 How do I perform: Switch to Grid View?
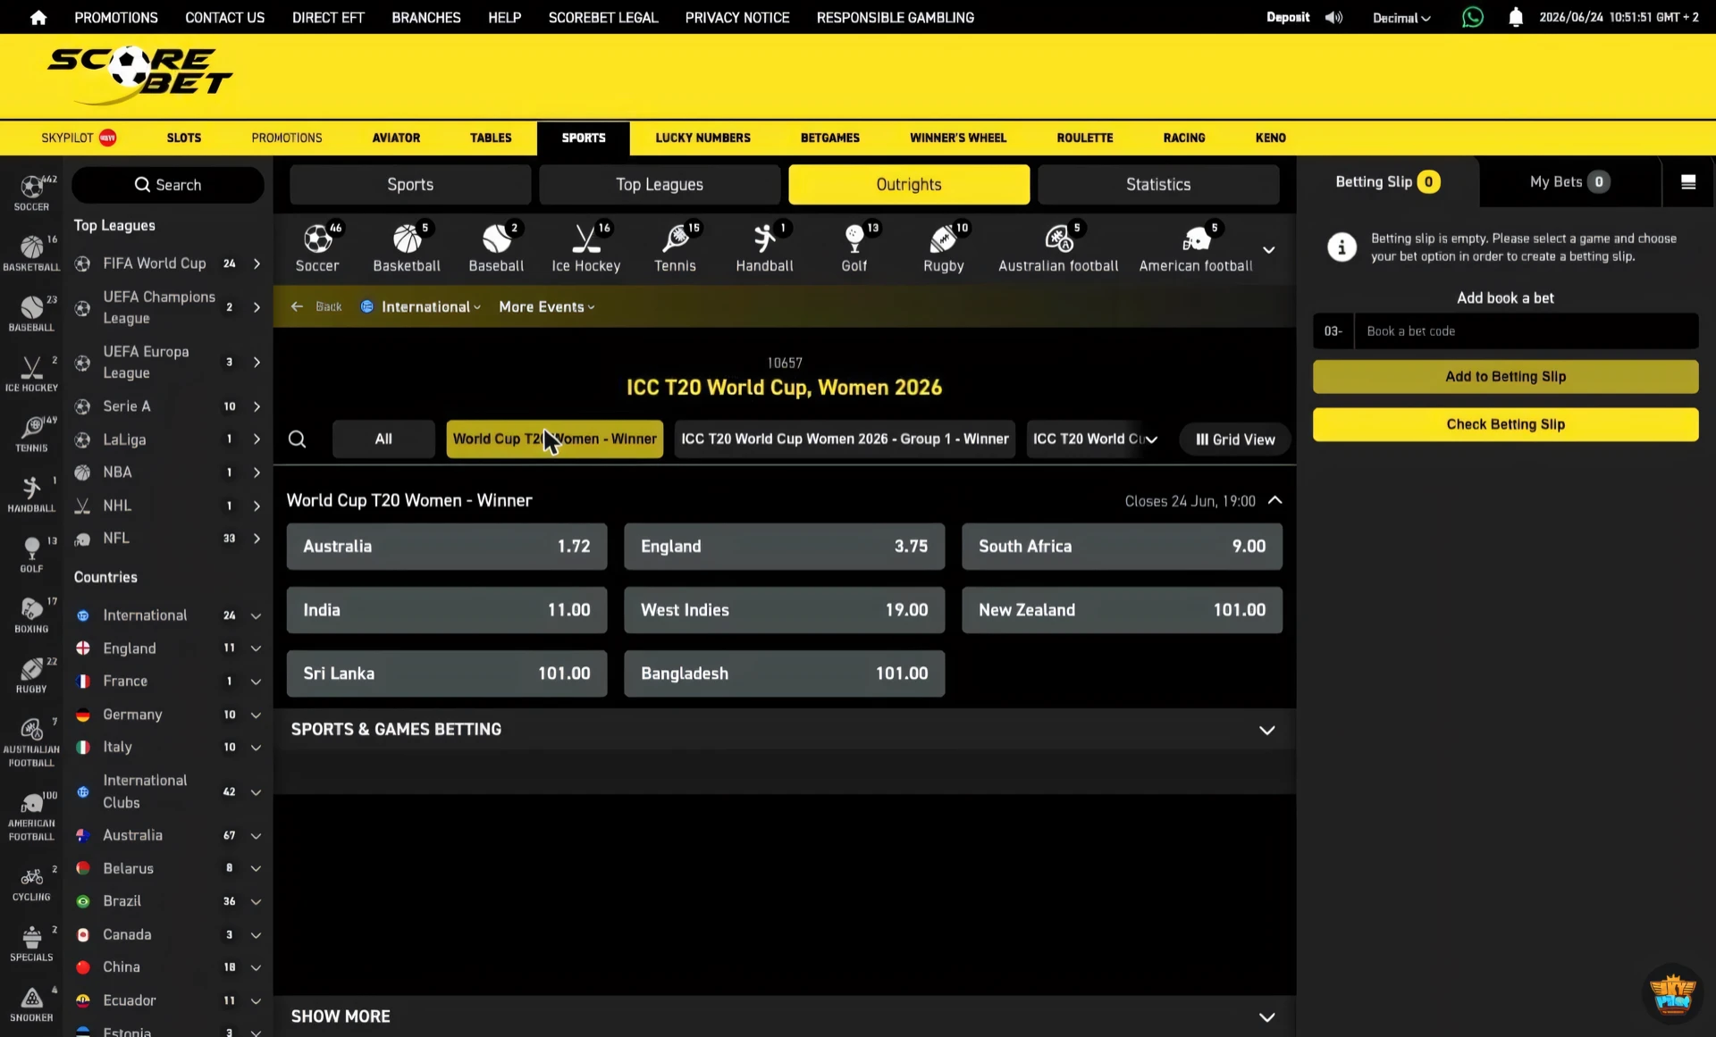click(1235, 439)
